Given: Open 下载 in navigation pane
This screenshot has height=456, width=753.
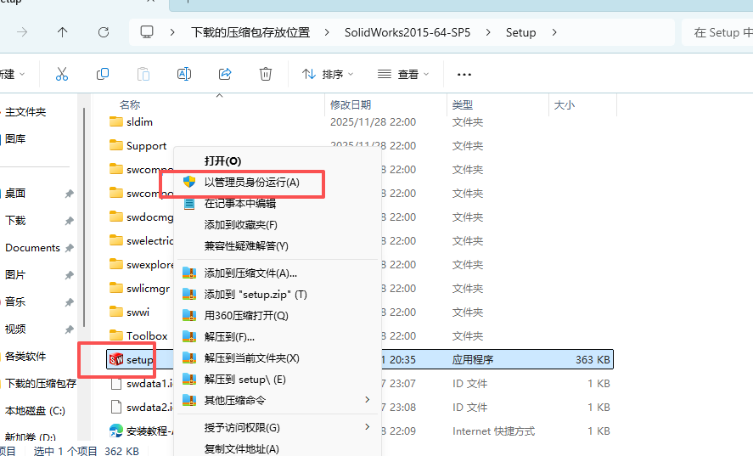Looking at the screenshot, I should click(15, 221).
